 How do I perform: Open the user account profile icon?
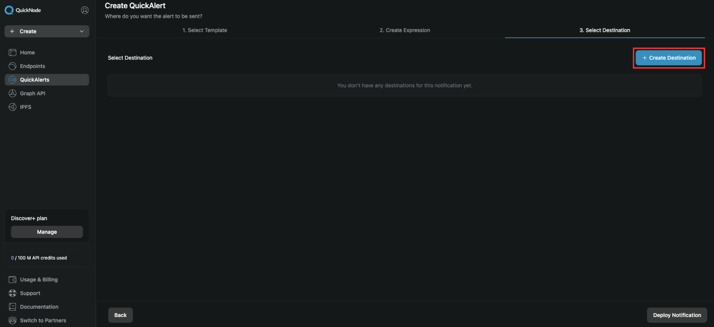click(x=85, y=10)
